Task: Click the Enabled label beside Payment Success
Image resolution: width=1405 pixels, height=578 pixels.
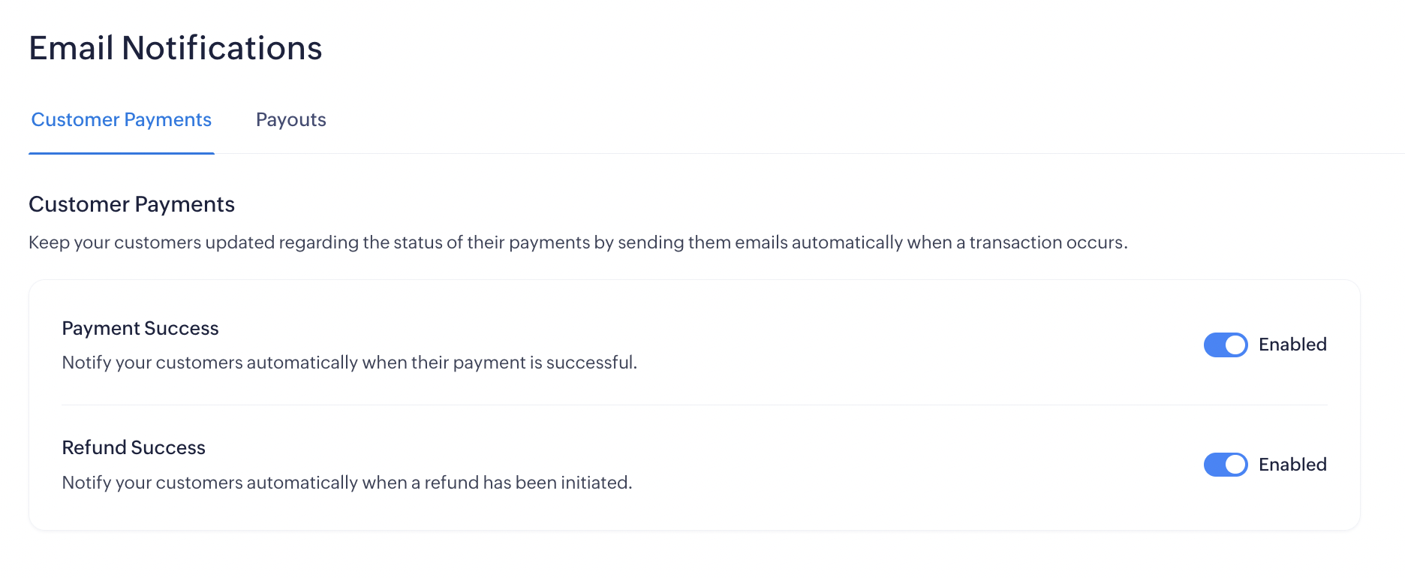Action: [1292, 345]
